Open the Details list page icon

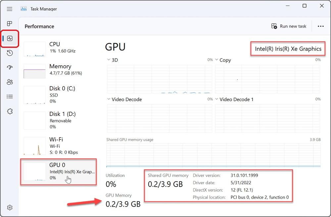click(10, 97)
